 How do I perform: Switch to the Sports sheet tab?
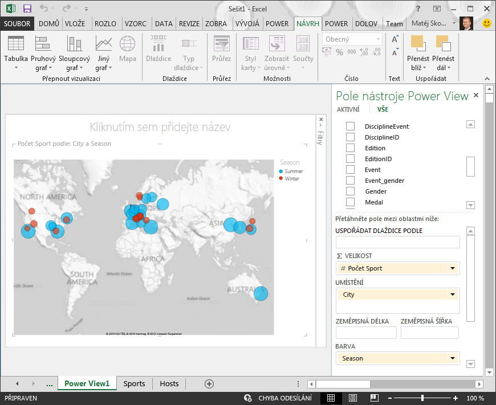(134, 384)
